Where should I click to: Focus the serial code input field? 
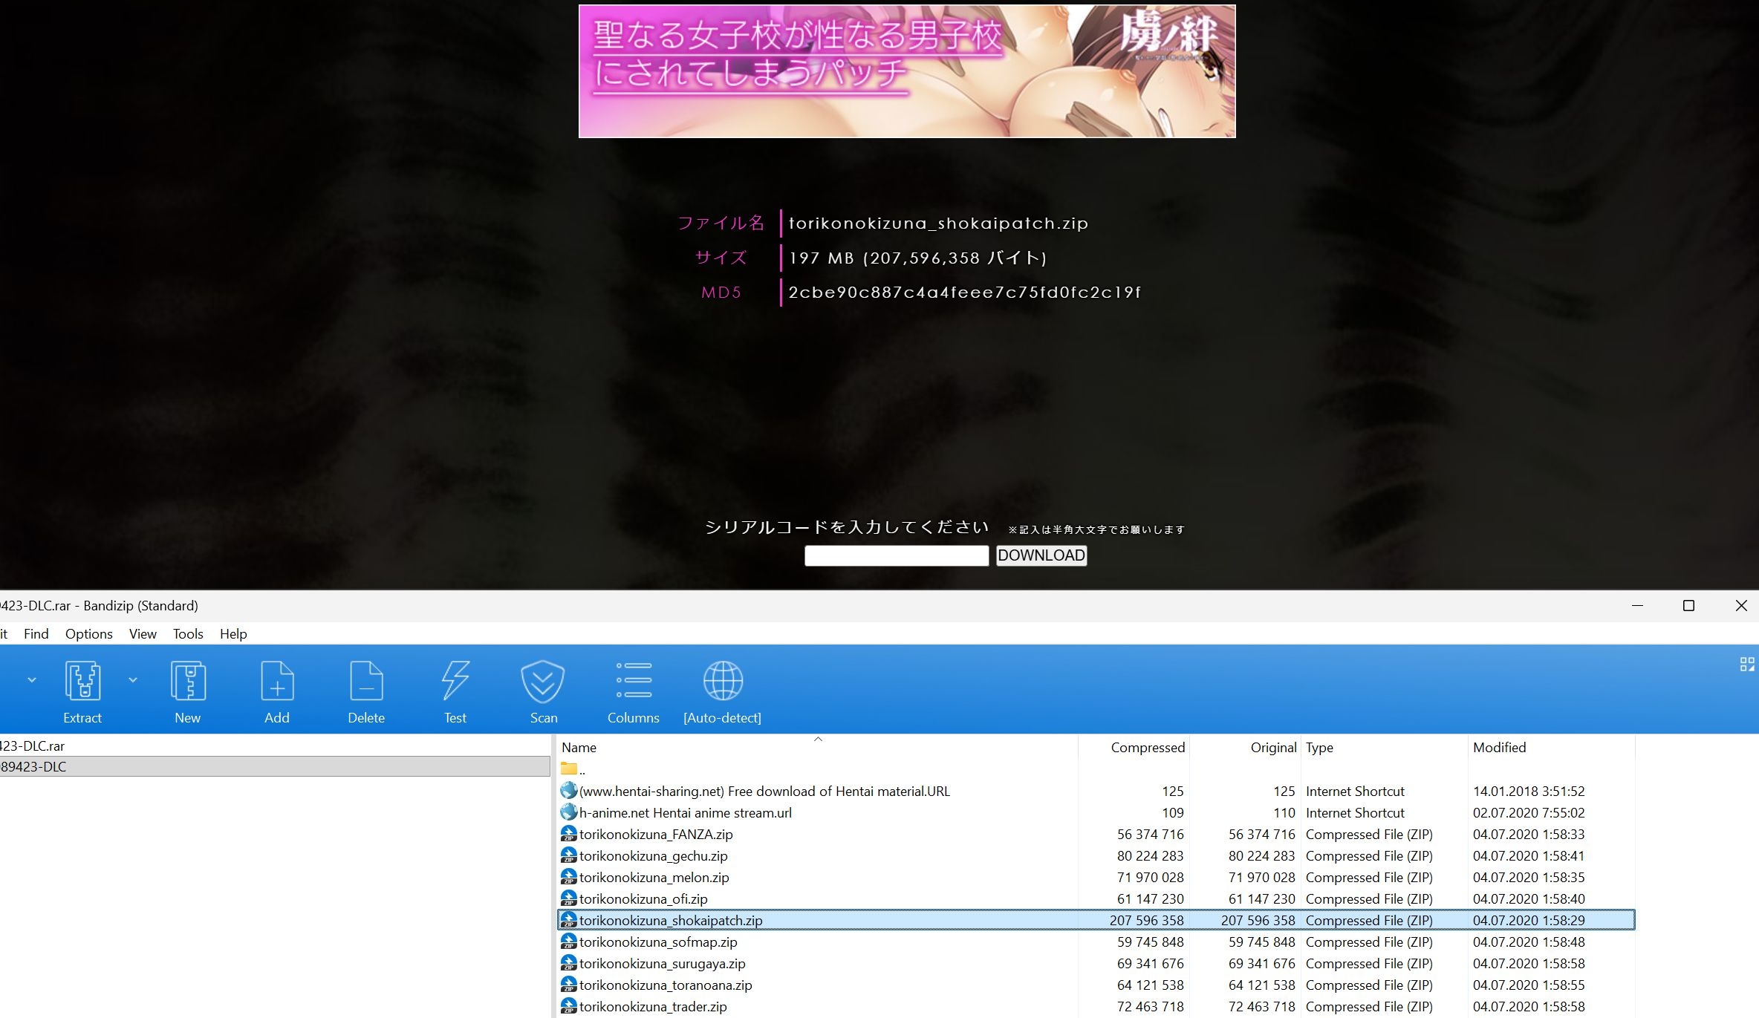click(897, 555)
